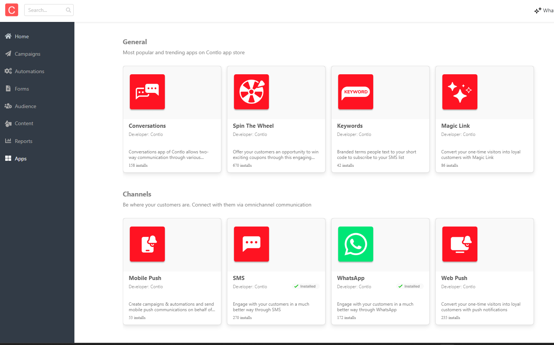Click the WhatsApp card title
This screenshot has width=554, height=345.
(x=351, y=278)
